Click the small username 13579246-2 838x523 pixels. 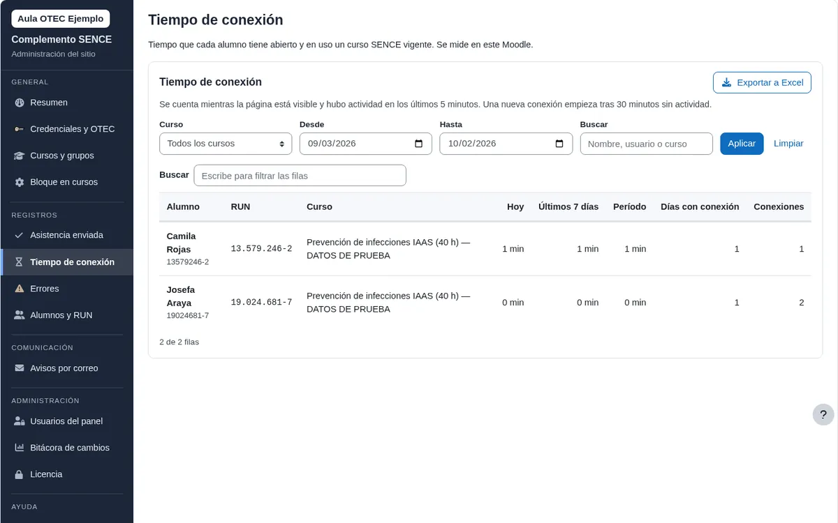coord(187,262)
